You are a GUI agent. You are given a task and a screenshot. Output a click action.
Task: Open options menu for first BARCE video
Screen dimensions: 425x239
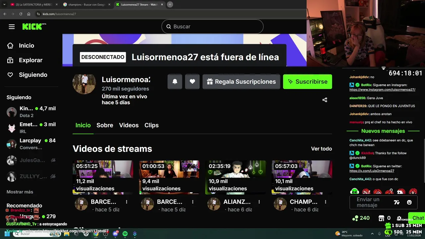pos(127,202)
